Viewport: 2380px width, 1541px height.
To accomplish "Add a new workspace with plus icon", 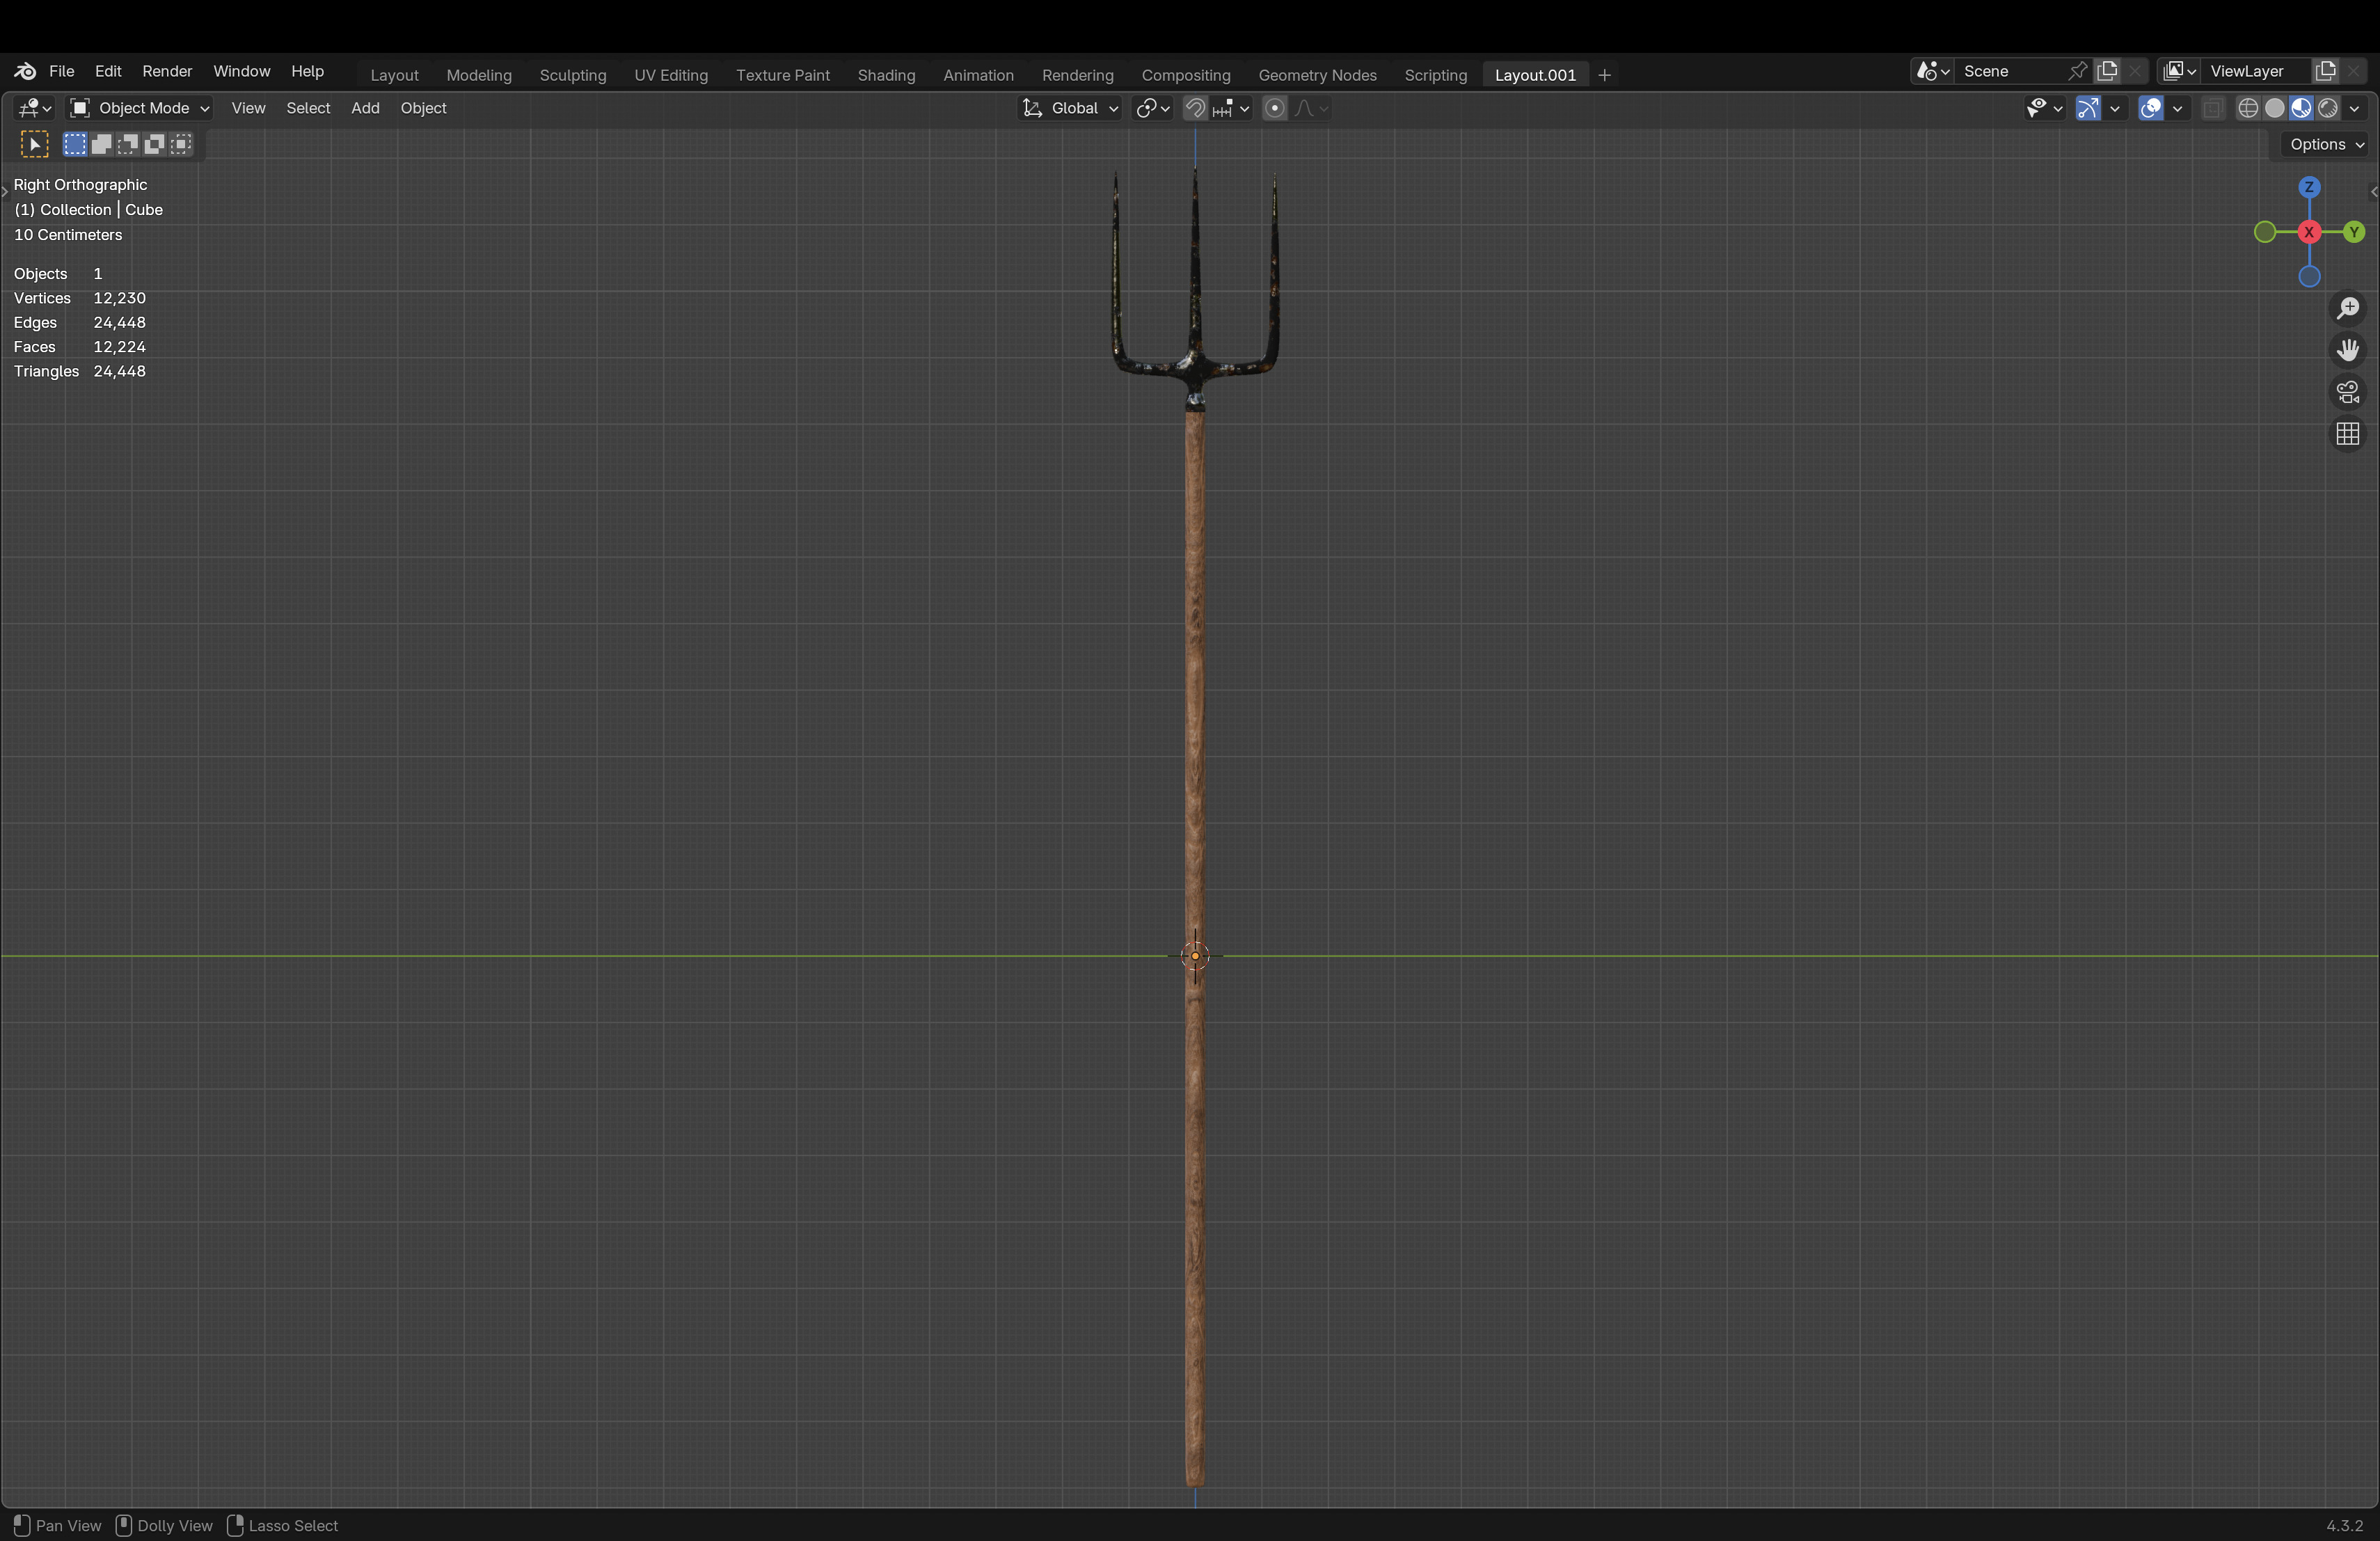I will [x=1604, y=75].
